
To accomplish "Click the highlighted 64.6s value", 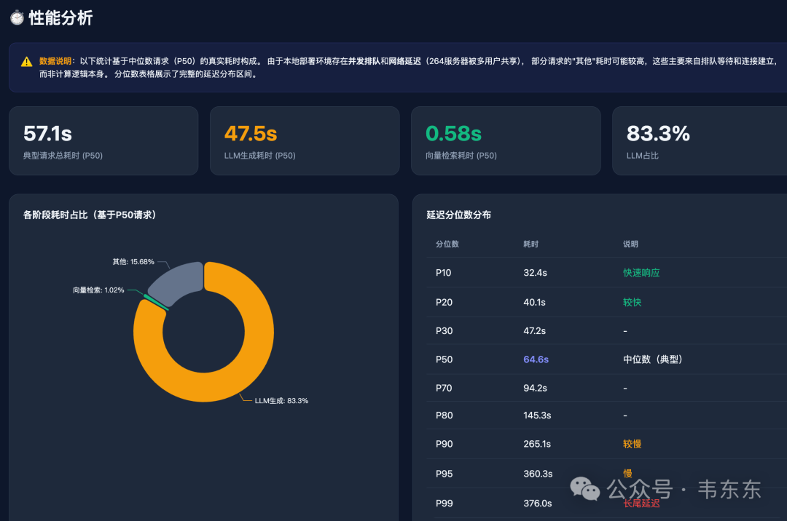I will pyautogui.click(x=536, y=359).
